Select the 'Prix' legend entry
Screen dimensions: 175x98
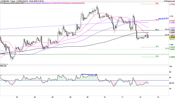click(x=2, y=3)
